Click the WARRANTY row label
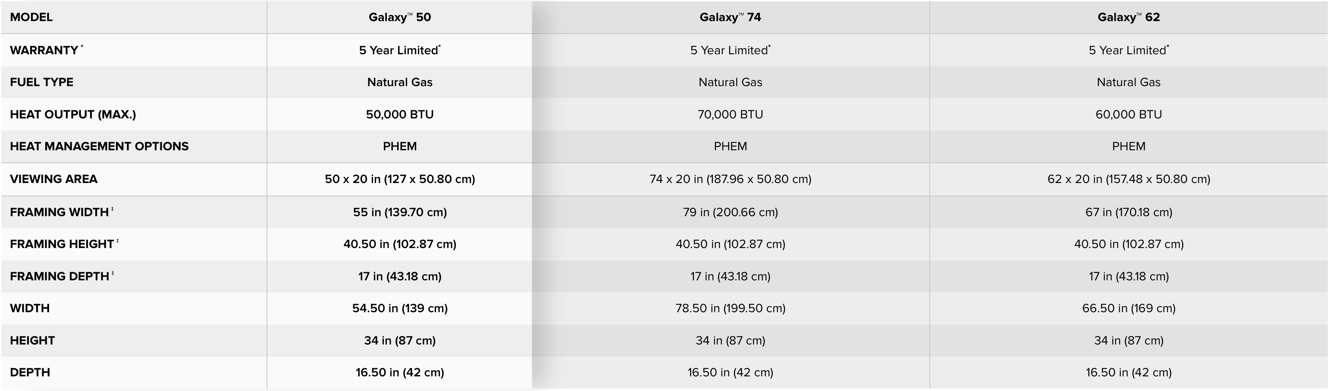This screenshot has height=391, width=1330. point(47,50)
